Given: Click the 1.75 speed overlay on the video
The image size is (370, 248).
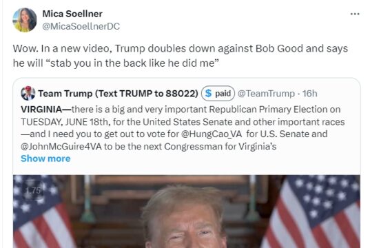Looking at the screenshot, I should click(33, 190).
